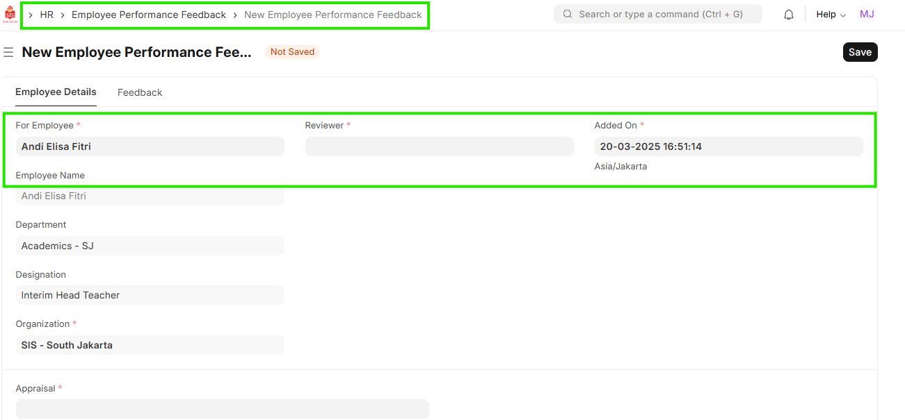Click the SIS logo home icon

coord(10,15)
